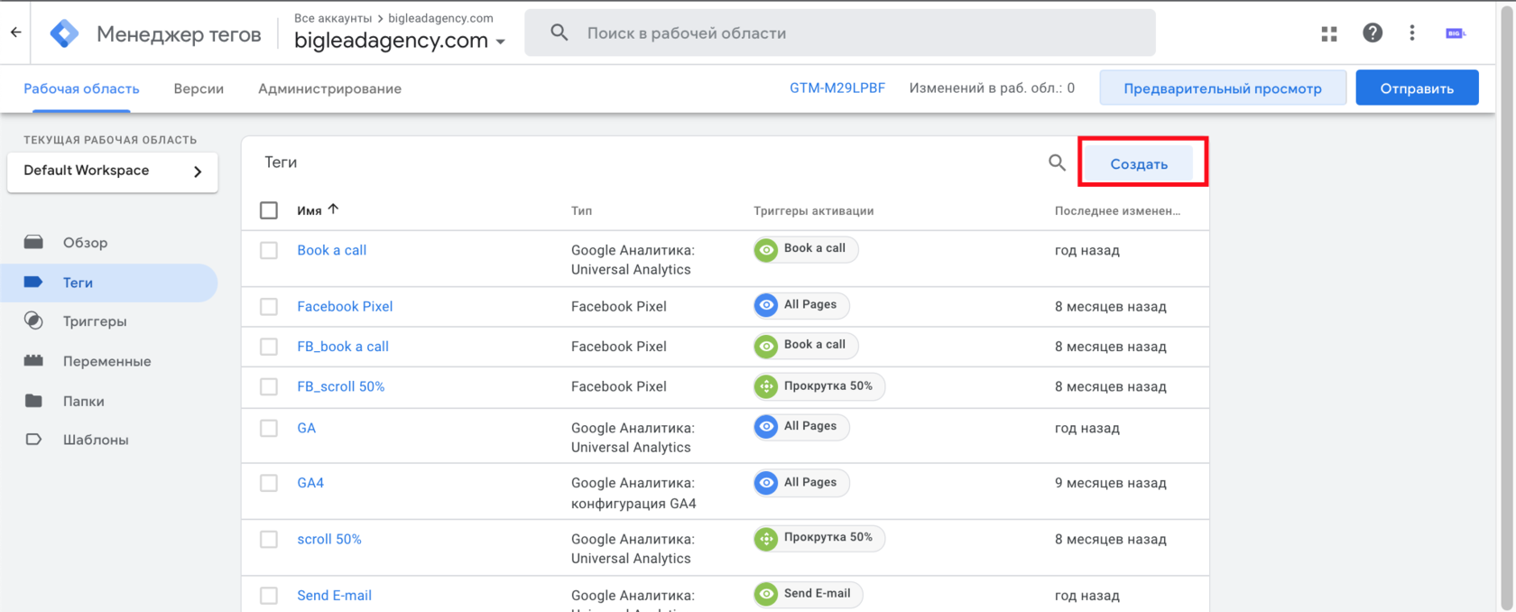1516x612 pixels.
Task: Click the All Pages trigger chip in GA4 row
Action: [801, 483]
